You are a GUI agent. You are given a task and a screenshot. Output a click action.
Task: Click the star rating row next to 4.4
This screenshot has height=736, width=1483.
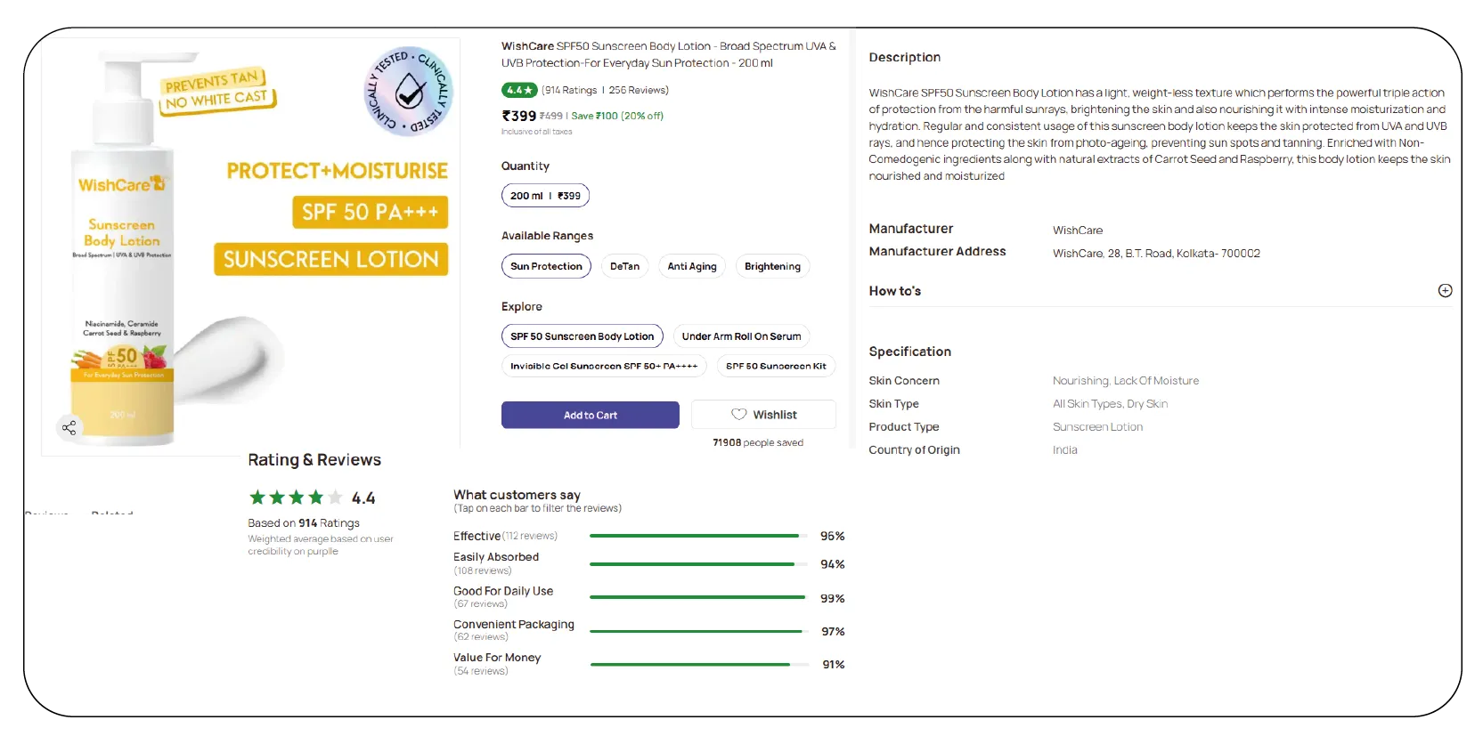(296, 497)
